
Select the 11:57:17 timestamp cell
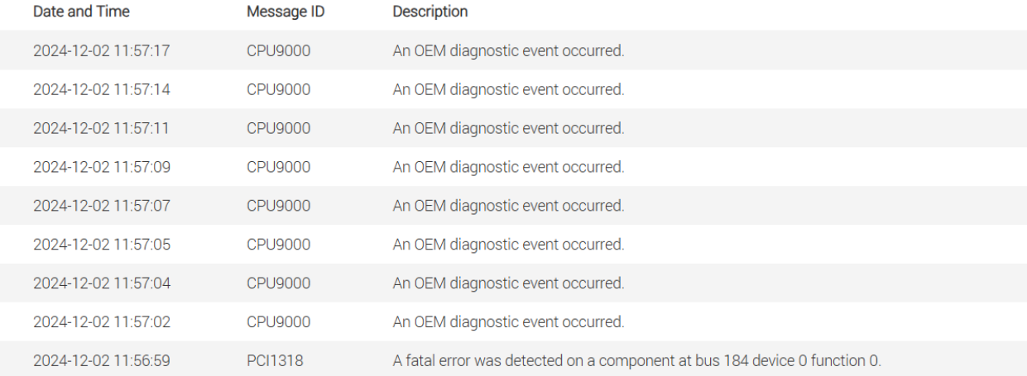coord(102,50)
